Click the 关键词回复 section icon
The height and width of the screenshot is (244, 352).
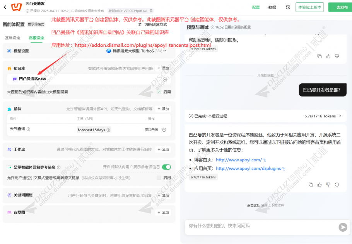tap(9, 195)
